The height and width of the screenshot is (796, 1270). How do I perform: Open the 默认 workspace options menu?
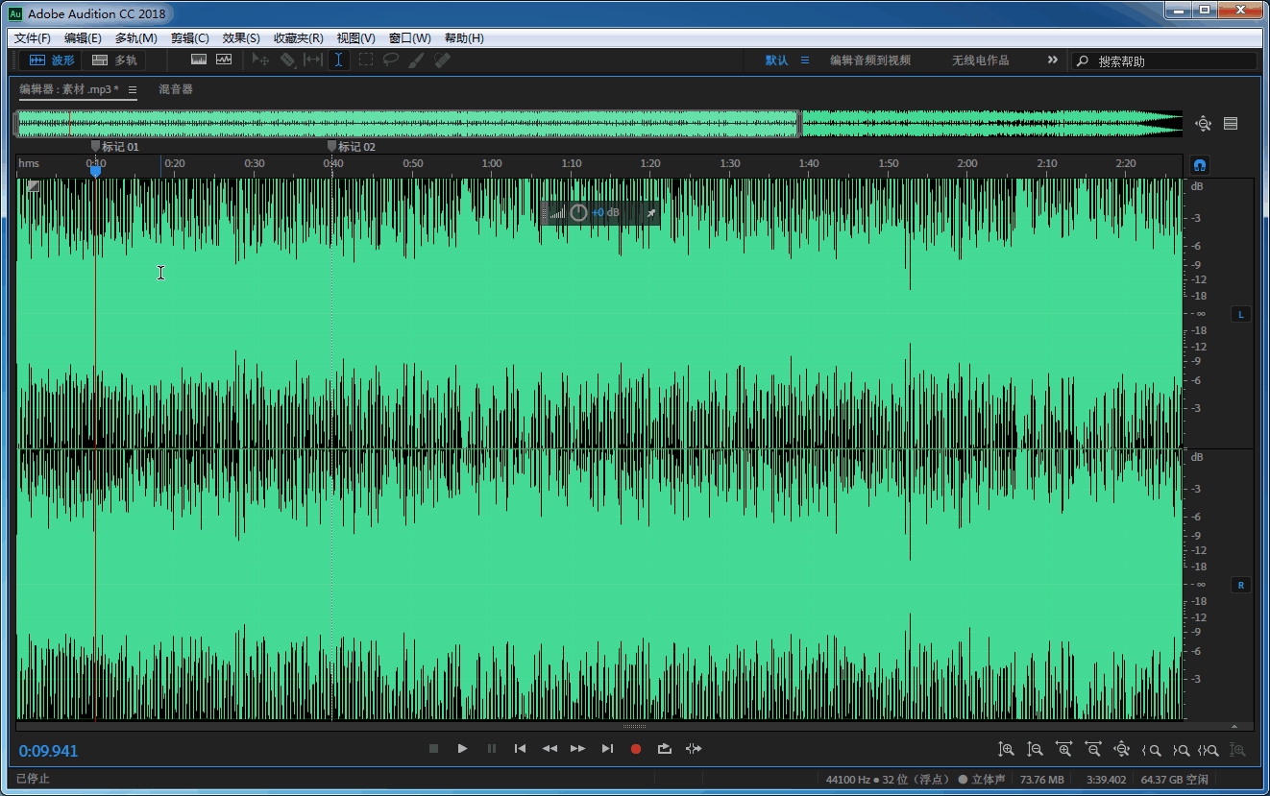[x=805, y=60]
